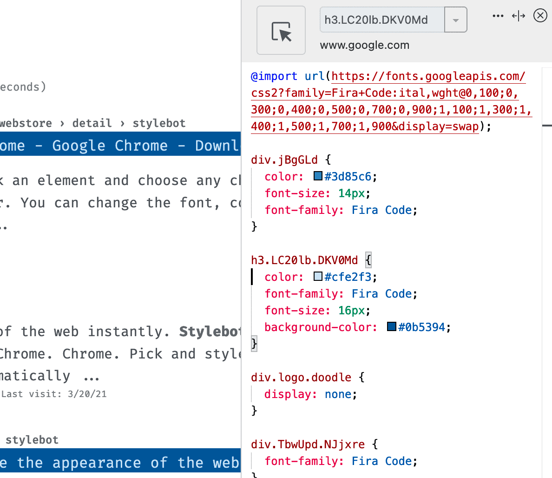The image size is (552, 478).
Task: Click the #3d85c6 color swatch under div.jBgGLd
Action: 317,176
